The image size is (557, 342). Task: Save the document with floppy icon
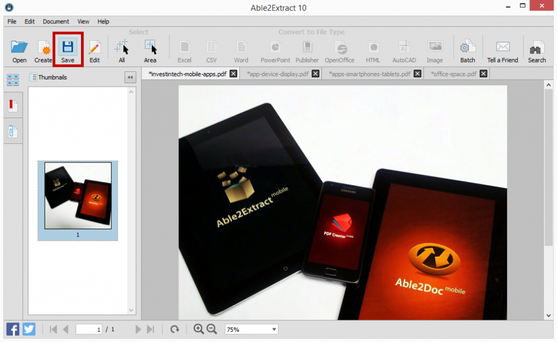[67, 47]
